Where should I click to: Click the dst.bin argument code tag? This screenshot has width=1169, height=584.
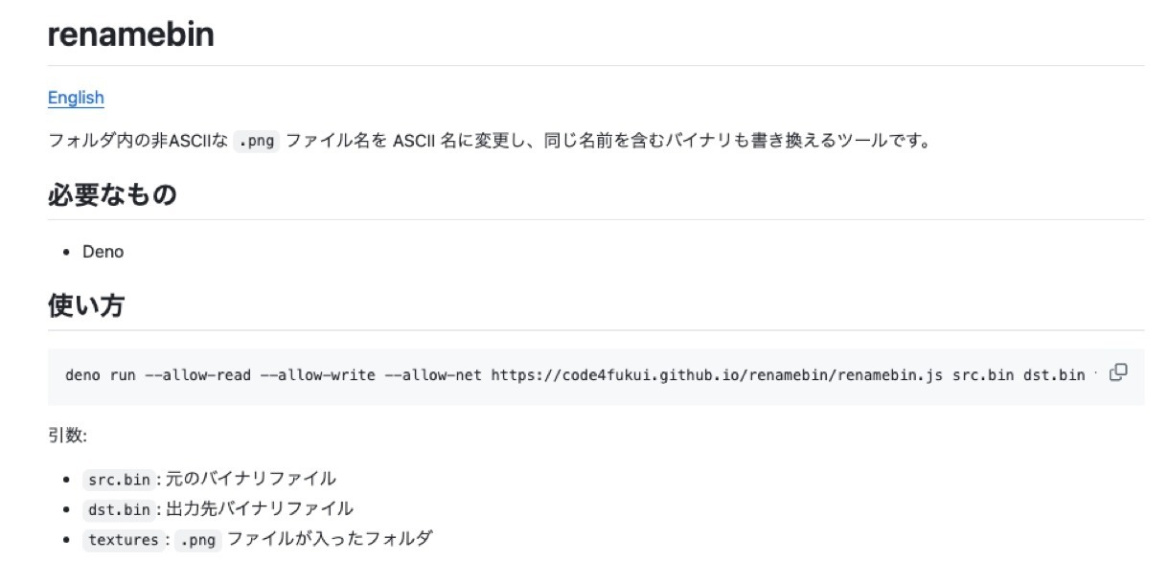pyautogui.click(x=119, y=509)
